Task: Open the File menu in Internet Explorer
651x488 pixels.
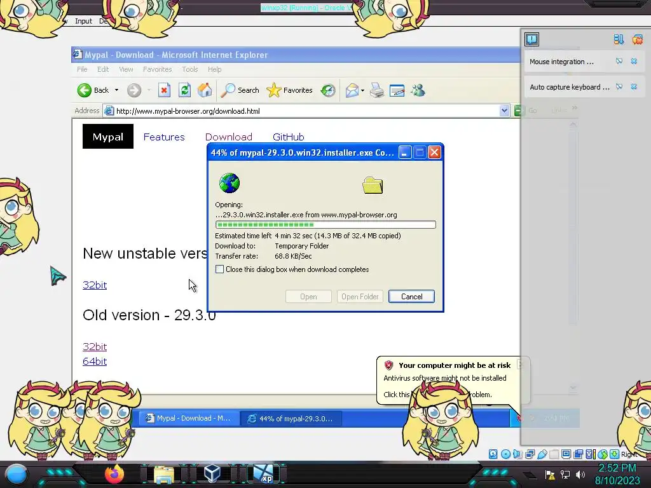Action: coord(82,69)
